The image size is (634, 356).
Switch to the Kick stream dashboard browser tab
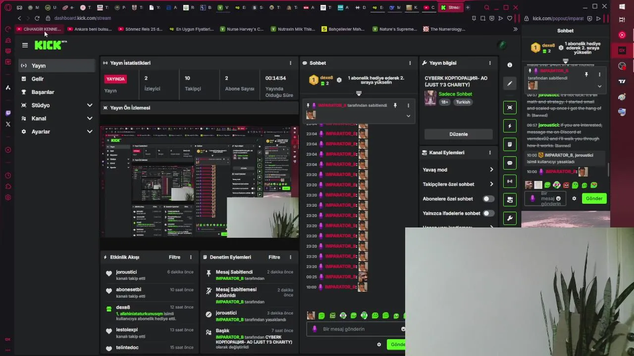click(x=451, y=7)
